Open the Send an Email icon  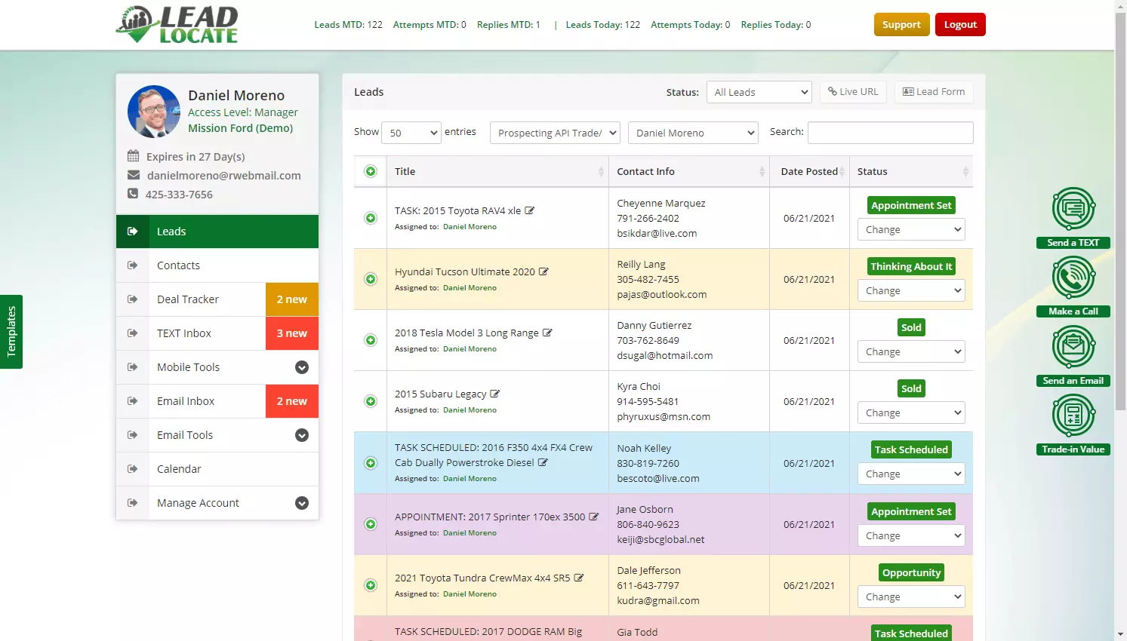(x=1073, y=347)
